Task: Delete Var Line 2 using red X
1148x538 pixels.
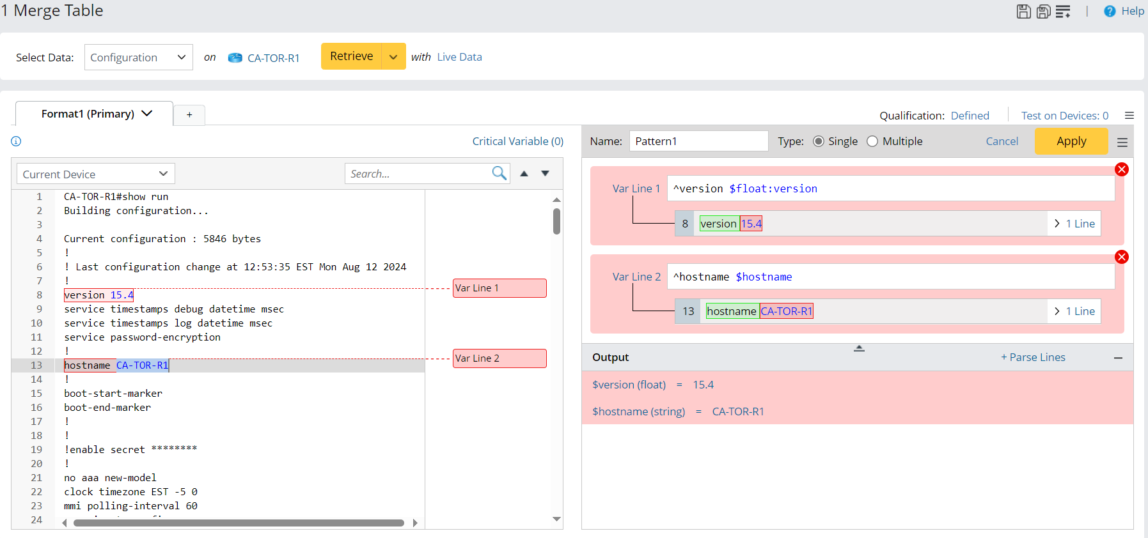Action: point(1121,257)
